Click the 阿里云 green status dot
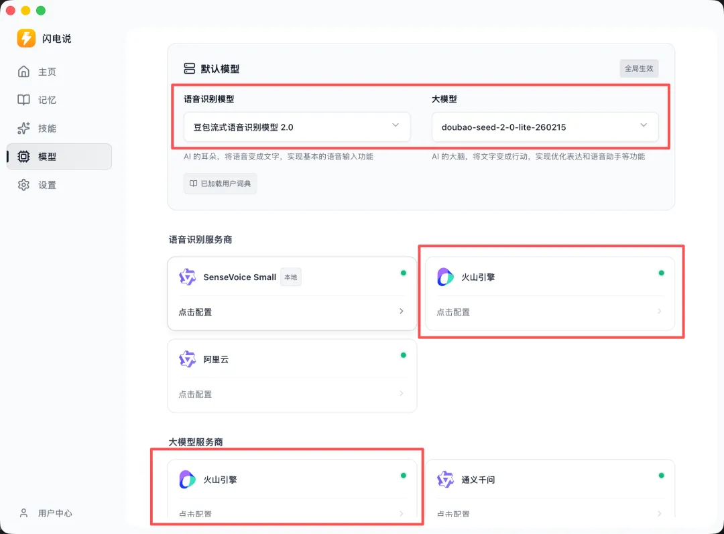 (x=403, y=355)
